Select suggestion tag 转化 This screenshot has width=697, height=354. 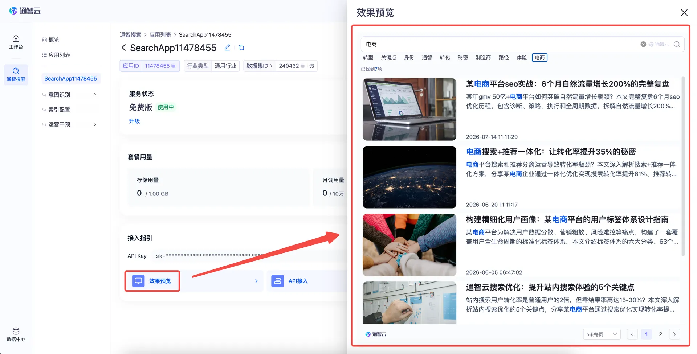[x=445, y=58]
